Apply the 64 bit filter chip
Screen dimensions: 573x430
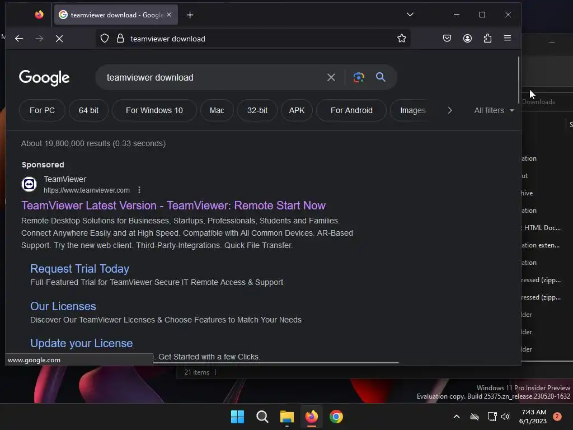(x=88, y=110)
